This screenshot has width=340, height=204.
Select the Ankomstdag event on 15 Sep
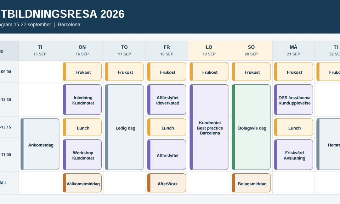pyautogui.click(x=40, y=144)
